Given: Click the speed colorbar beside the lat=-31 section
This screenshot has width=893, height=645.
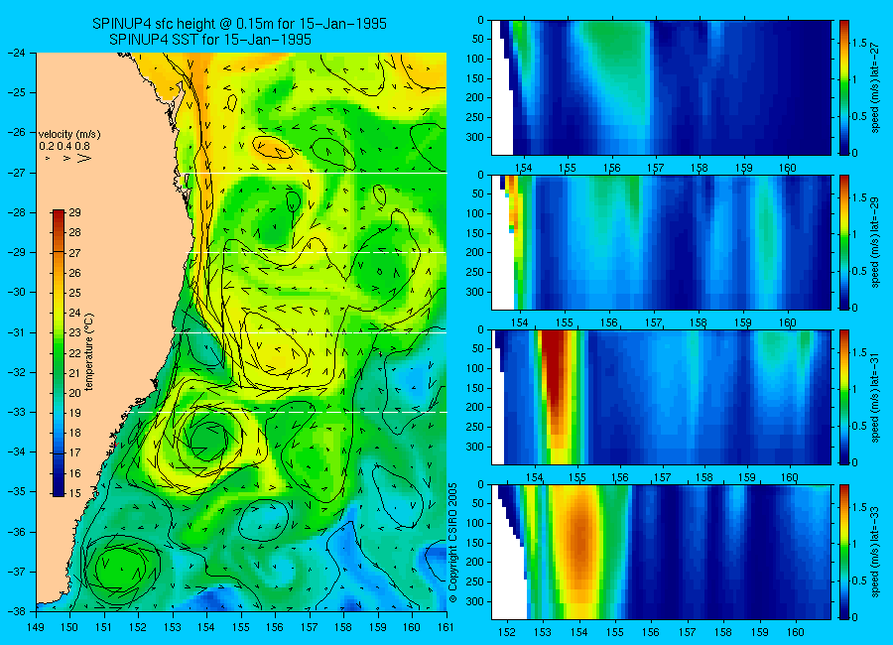Looking at the screenshot, I should coord(844,397).
